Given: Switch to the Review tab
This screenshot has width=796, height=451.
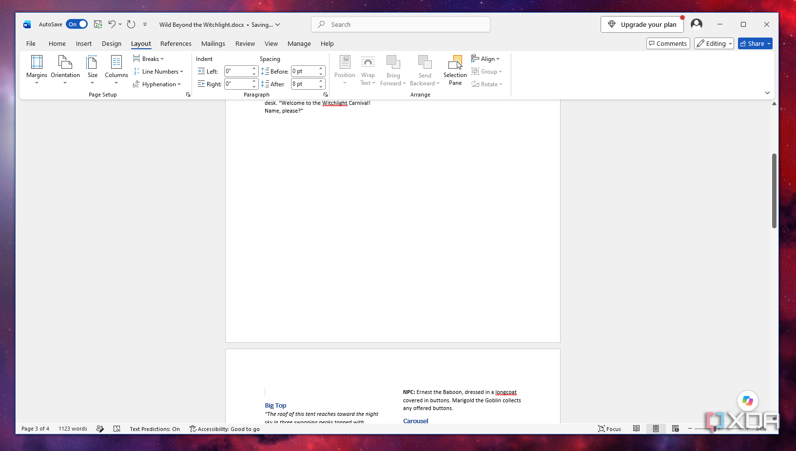Looking at the screenshot, I should [x=245, y=43].
